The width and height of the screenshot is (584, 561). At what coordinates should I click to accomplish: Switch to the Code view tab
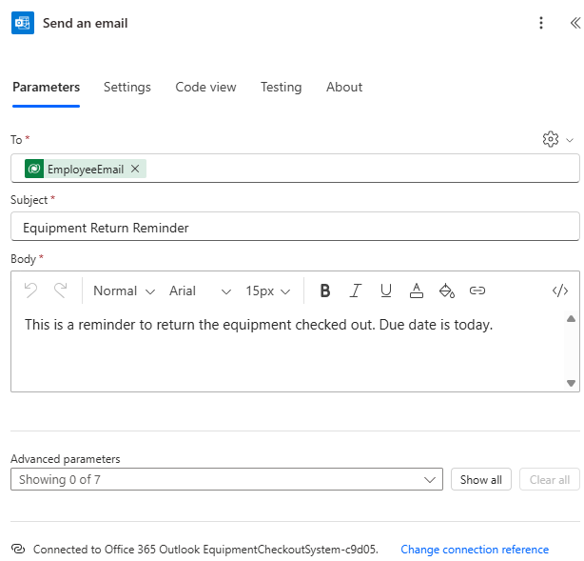click(x=205, y=88)
